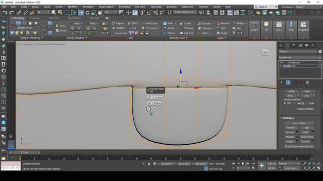Viewport: 323px width, 181px height.
Task: Open the Modifier List dropdown
Action: (300, 57)
